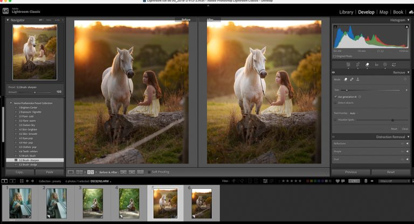Choose the Clone stamp mode icon
Screen dimensions: 414x224
(358, 79)
